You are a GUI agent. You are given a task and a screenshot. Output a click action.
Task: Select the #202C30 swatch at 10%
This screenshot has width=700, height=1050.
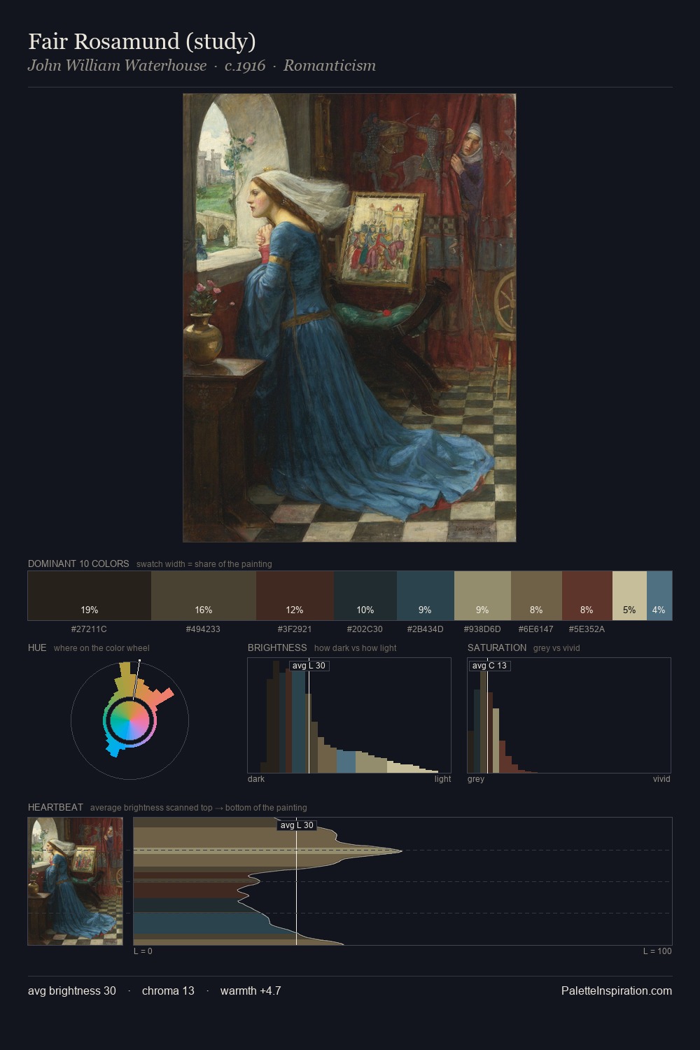coord(365,596)
